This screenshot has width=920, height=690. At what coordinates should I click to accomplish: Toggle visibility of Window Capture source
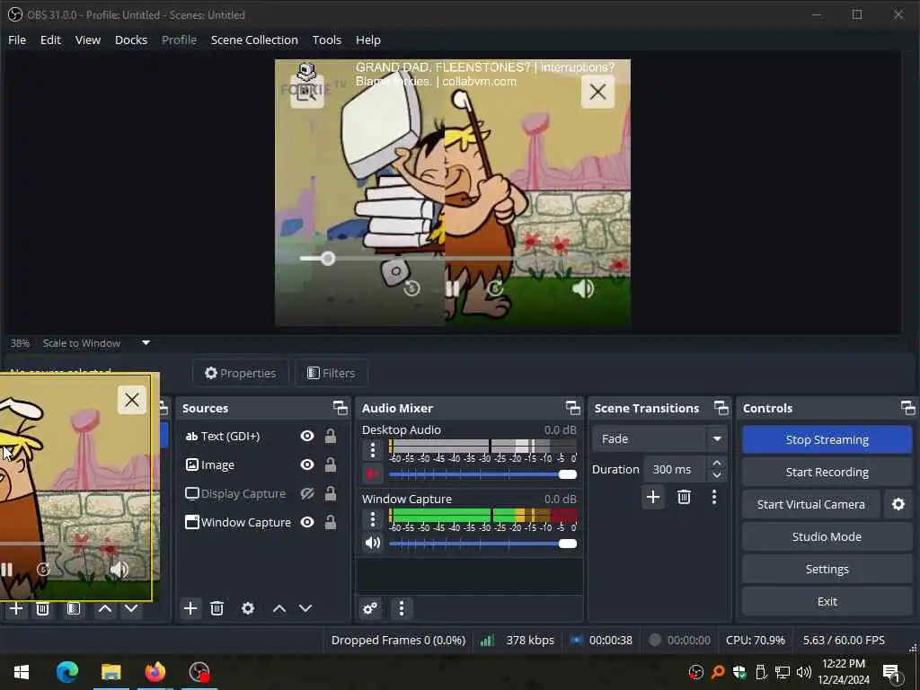[307, 522]
